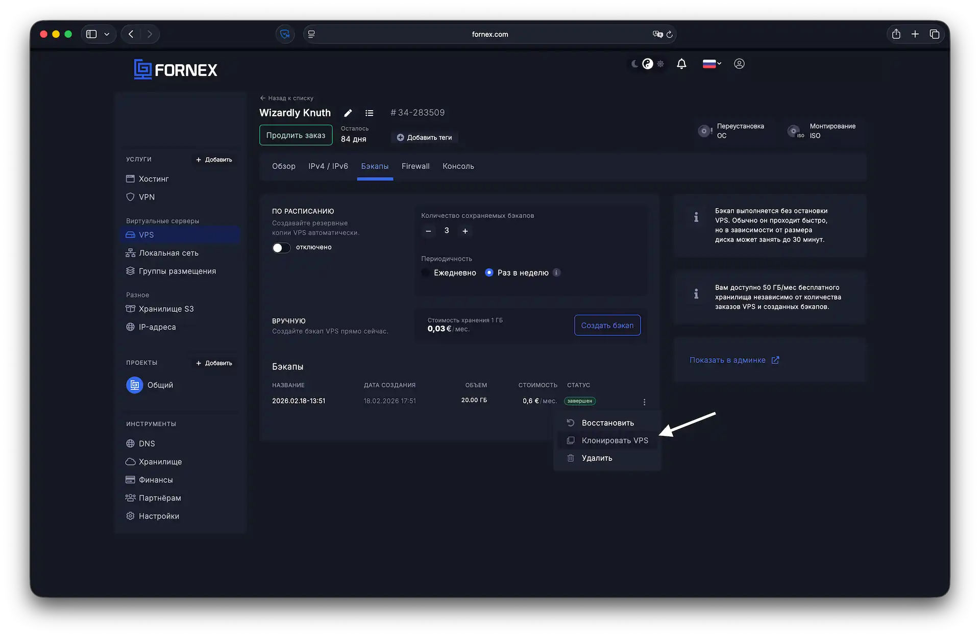Image resolution: width=980 pixels, height=637 pixels.
Task: Select the Ежедневно radio option
Action: click(426, 273)
